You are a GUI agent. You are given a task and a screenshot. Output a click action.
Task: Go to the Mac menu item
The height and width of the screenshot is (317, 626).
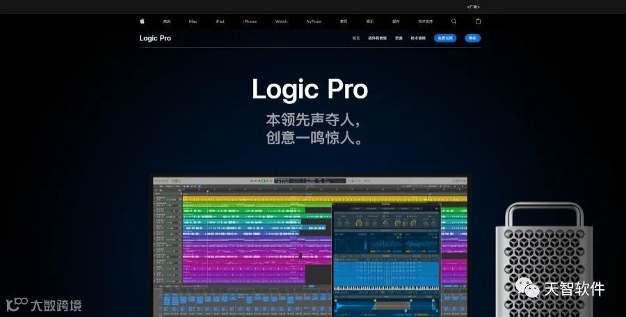[193, 22]
